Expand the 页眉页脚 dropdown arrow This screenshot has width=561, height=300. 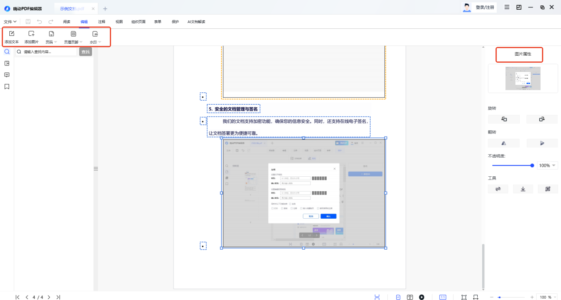81,42
